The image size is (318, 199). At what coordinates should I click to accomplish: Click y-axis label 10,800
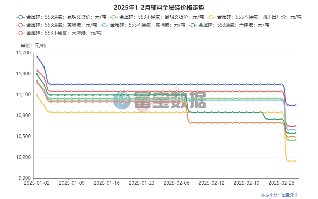click(23, 116)
